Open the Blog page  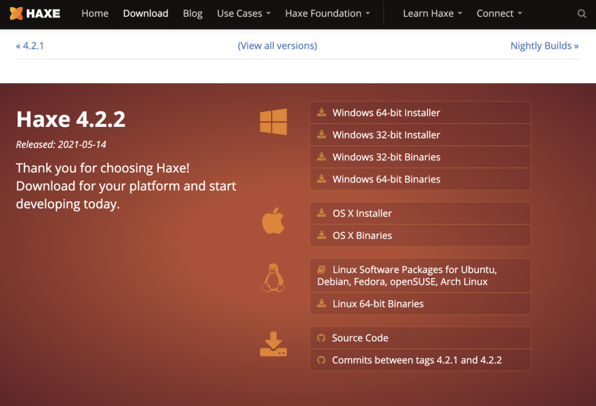click(193, 13)
